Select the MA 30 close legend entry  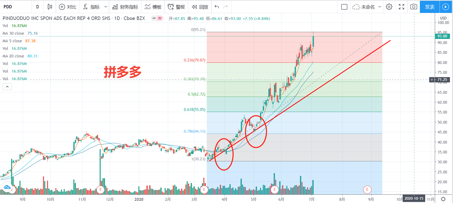20,33
